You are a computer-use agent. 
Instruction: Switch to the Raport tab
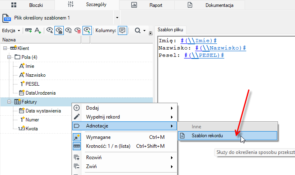147,5
